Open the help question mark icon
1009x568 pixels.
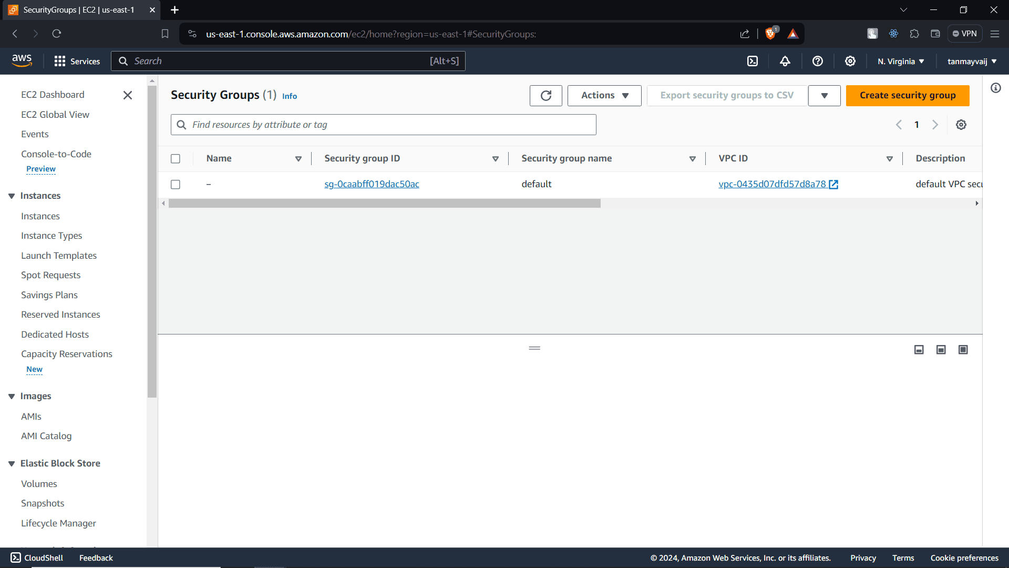(818, 61)
